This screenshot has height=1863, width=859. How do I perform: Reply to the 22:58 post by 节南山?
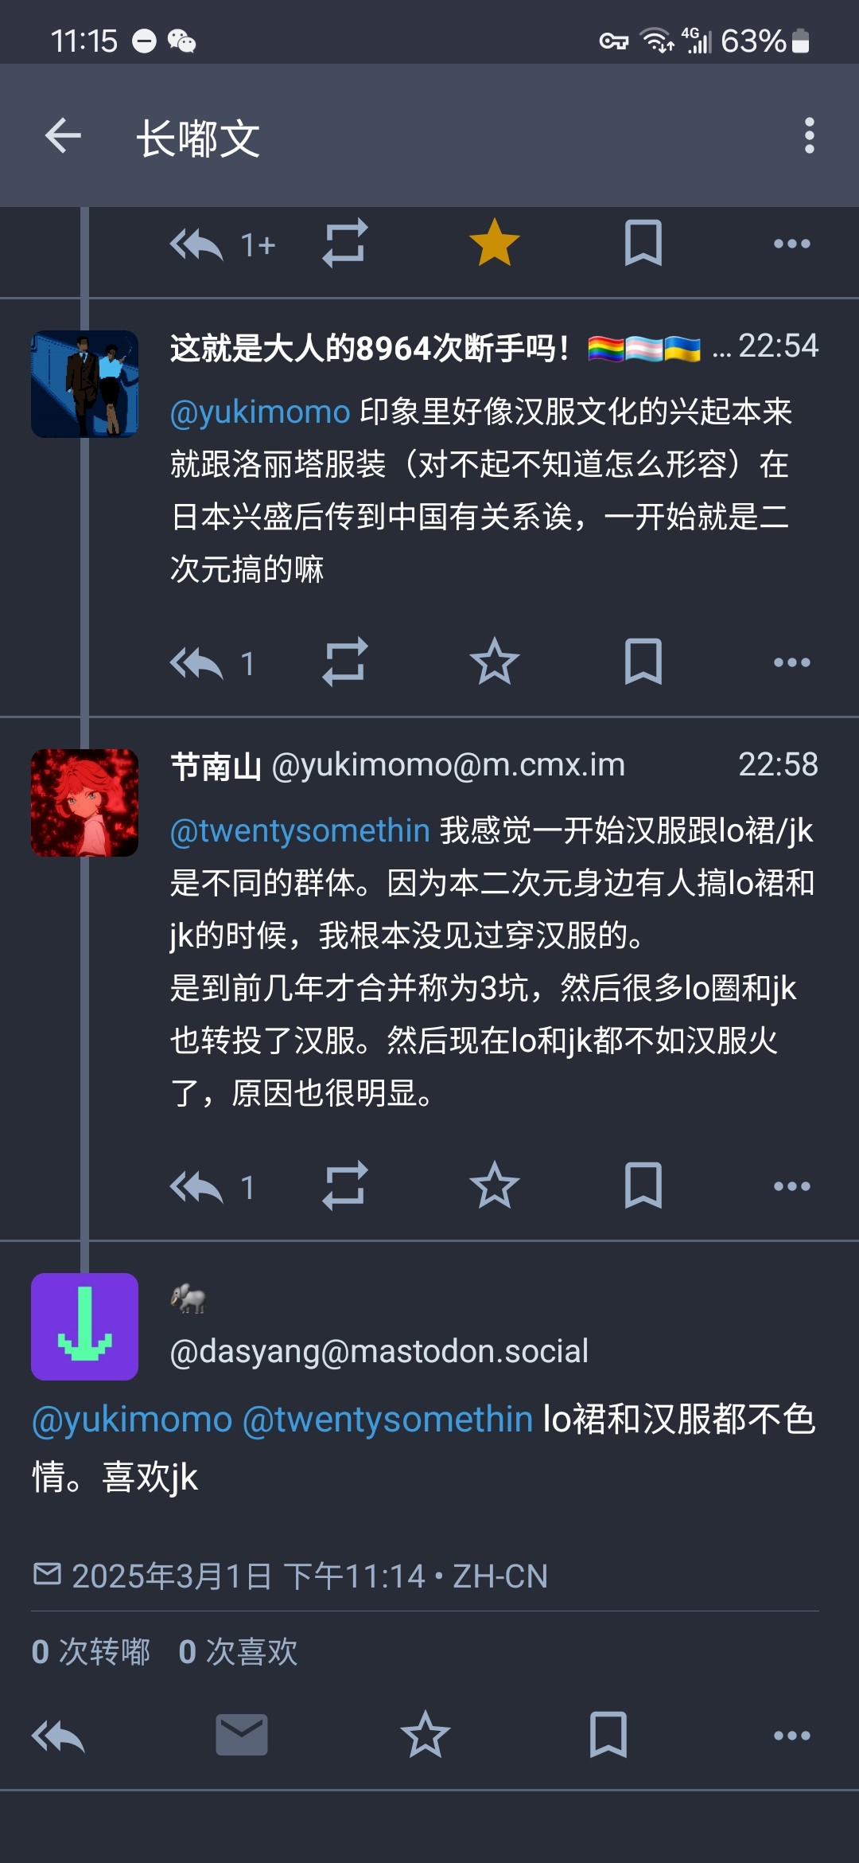(x=196, y=1185)
